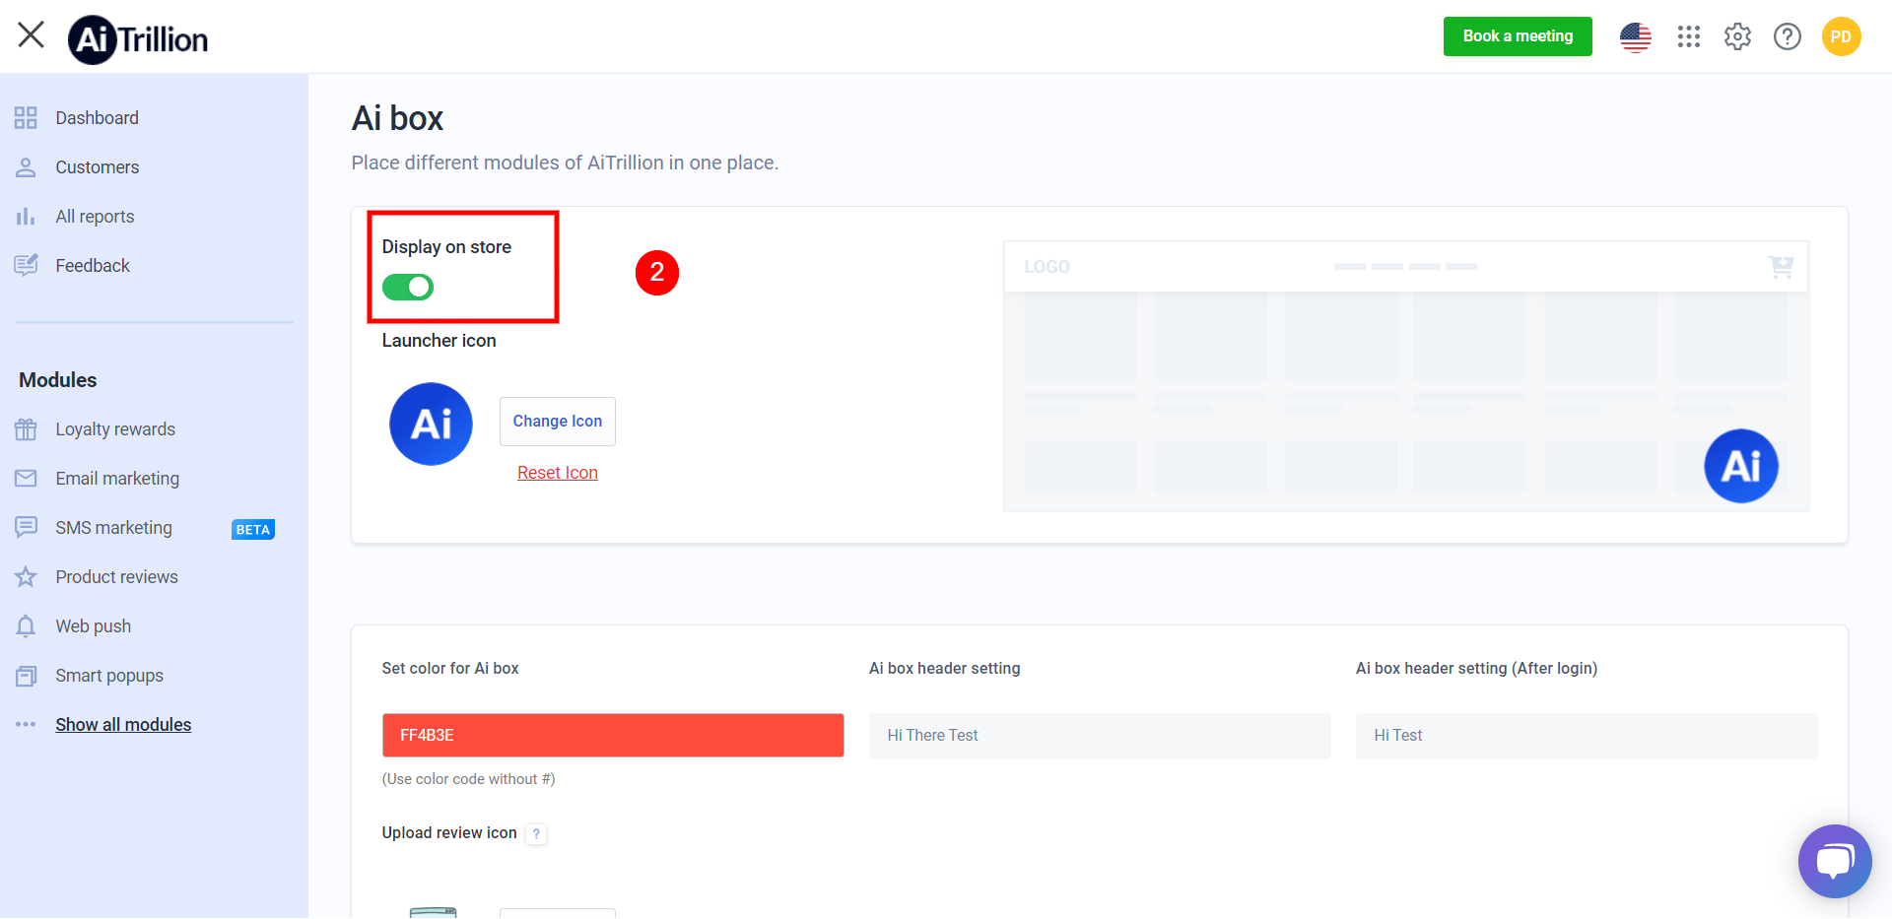Open the help question mark icon

click(1788, 36)
